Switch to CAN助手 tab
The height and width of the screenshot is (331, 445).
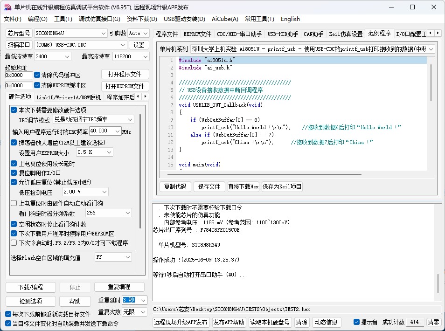coord(313,34)
